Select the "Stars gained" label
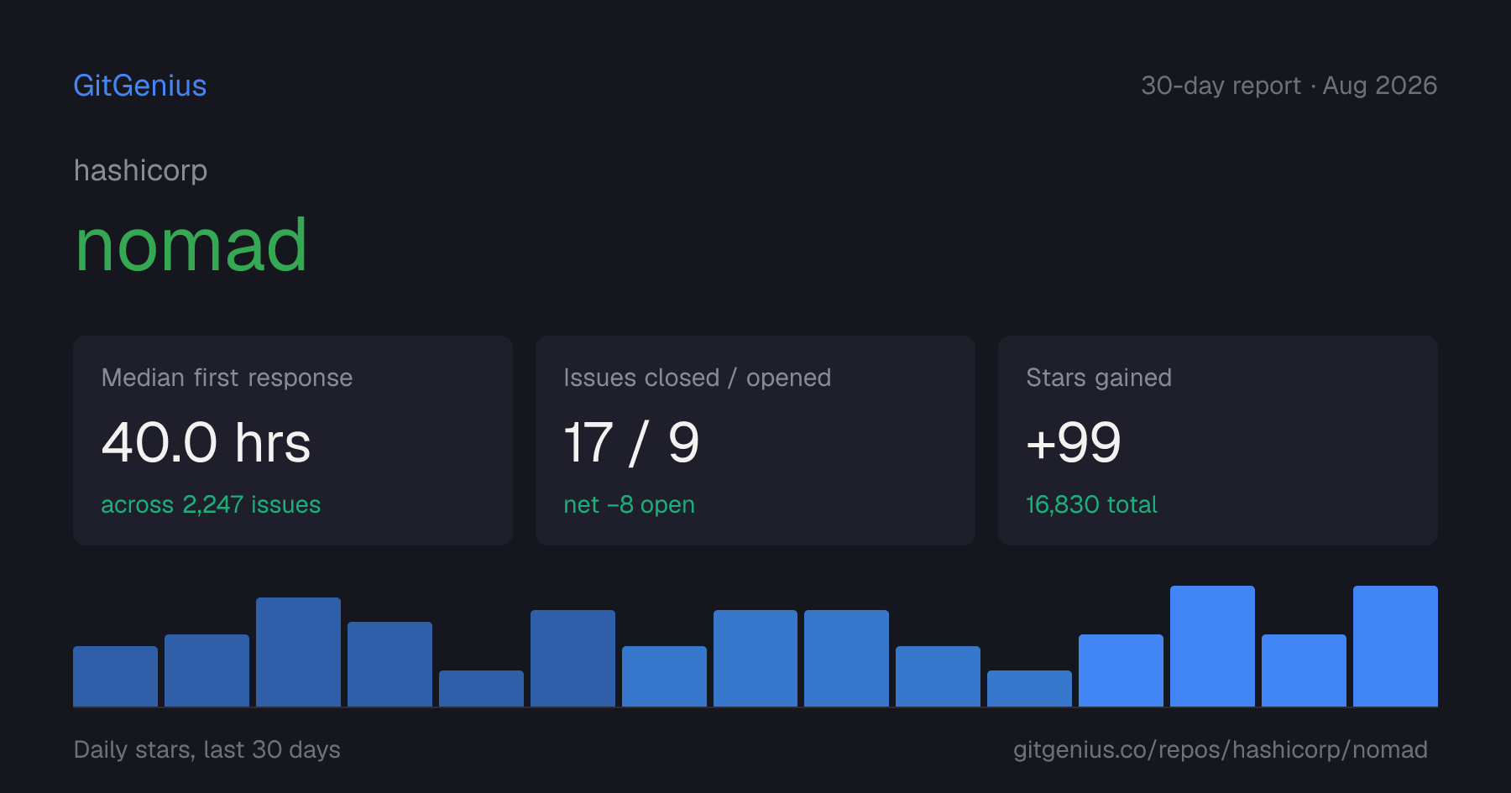Image resolution: width=1511 pixels, height=793 pixels. pos(1099,378)
